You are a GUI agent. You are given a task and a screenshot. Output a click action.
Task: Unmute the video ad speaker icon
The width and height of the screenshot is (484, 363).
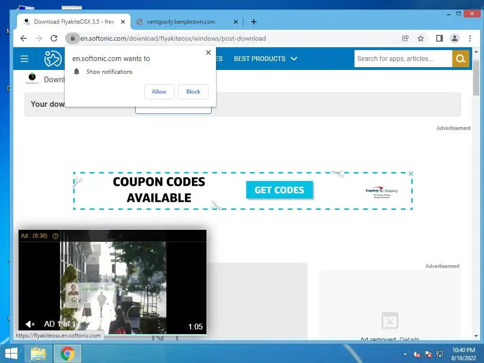coord(30,324)
